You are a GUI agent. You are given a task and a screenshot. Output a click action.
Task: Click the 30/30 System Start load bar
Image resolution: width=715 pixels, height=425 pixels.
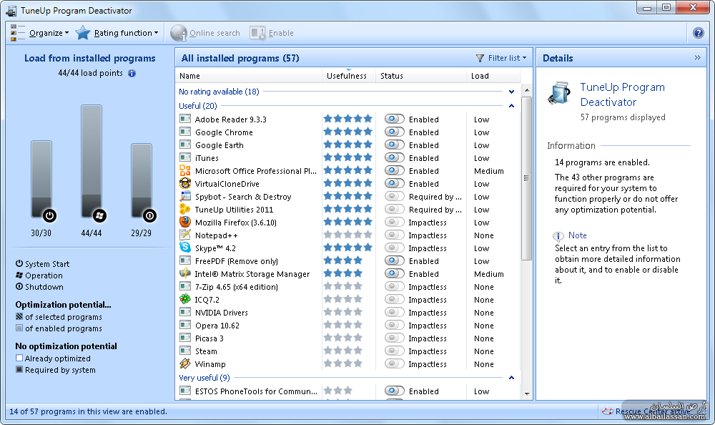point(41,180)
